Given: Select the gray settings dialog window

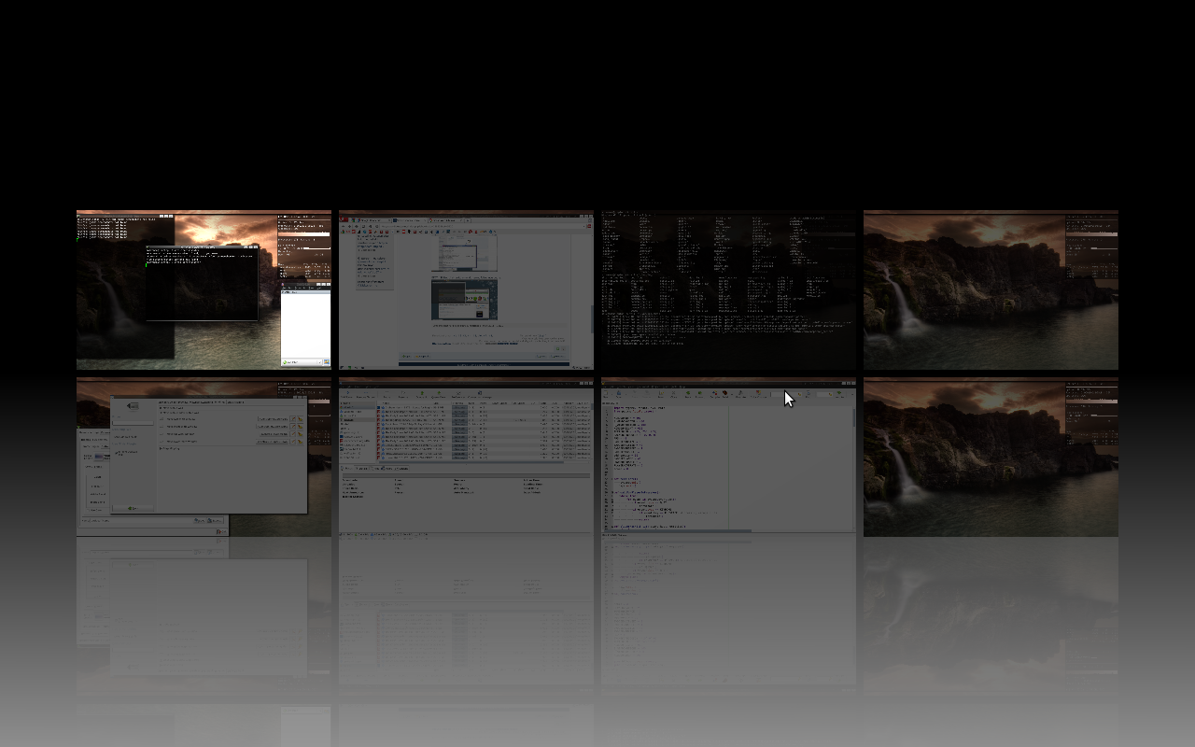Looking at the screenshot, I should tap(208, 455).
